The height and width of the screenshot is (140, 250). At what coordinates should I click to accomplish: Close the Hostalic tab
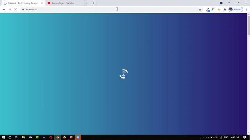pyautogui.click(x=43, y=3)
